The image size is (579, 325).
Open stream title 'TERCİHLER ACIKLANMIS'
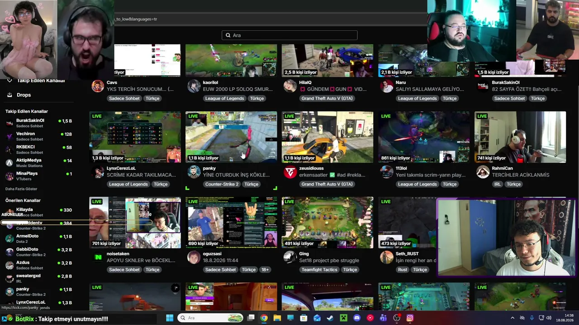[x=521, y=175]
